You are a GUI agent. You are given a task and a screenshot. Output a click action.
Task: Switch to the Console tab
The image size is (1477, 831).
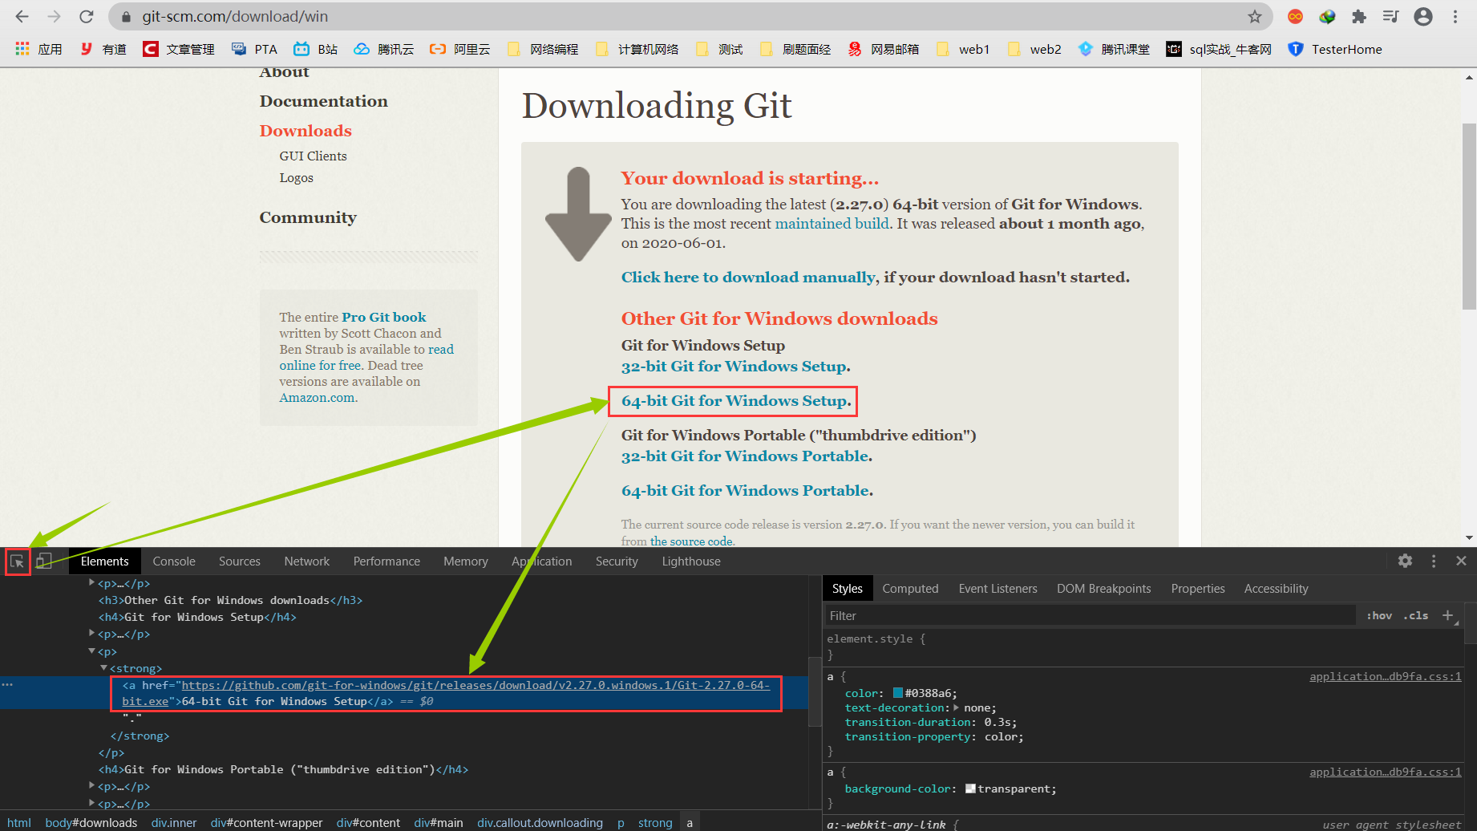[x=174, y=561]
